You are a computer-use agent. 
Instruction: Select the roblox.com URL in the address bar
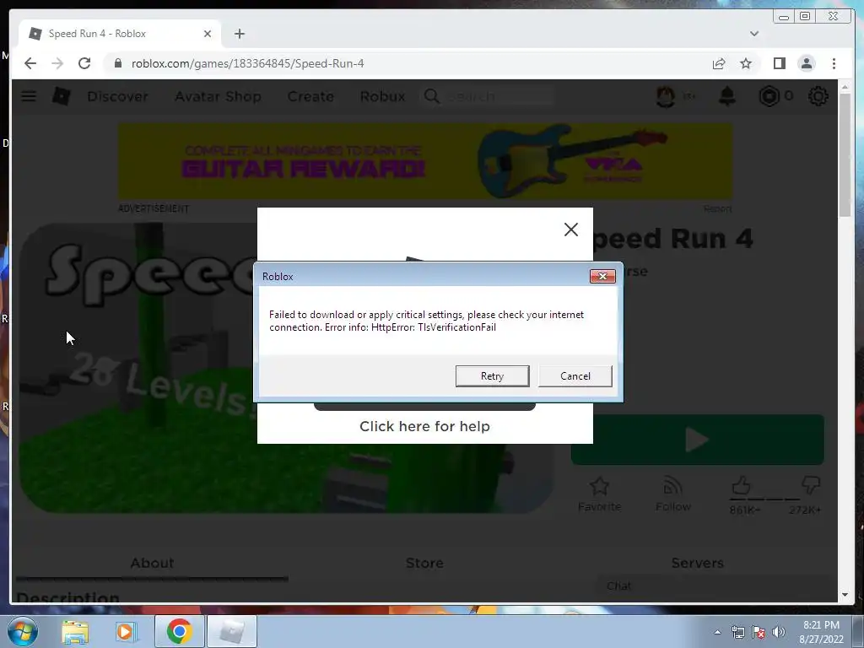click(247, 63)
